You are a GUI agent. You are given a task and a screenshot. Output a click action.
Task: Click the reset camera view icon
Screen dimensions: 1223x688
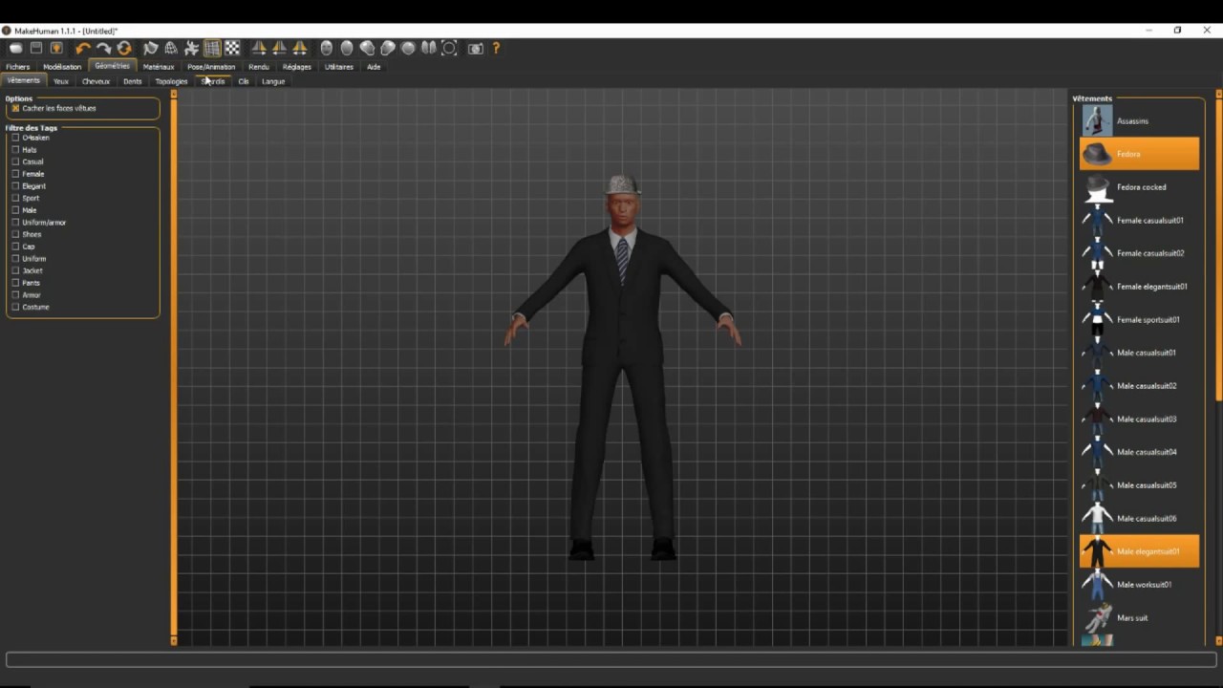click(449, 48)
